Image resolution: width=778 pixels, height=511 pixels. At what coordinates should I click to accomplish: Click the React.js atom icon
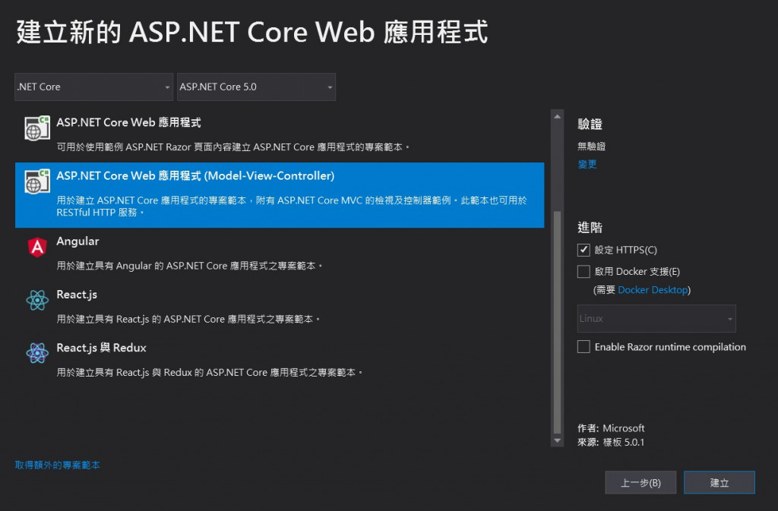(x=37, y=300)
